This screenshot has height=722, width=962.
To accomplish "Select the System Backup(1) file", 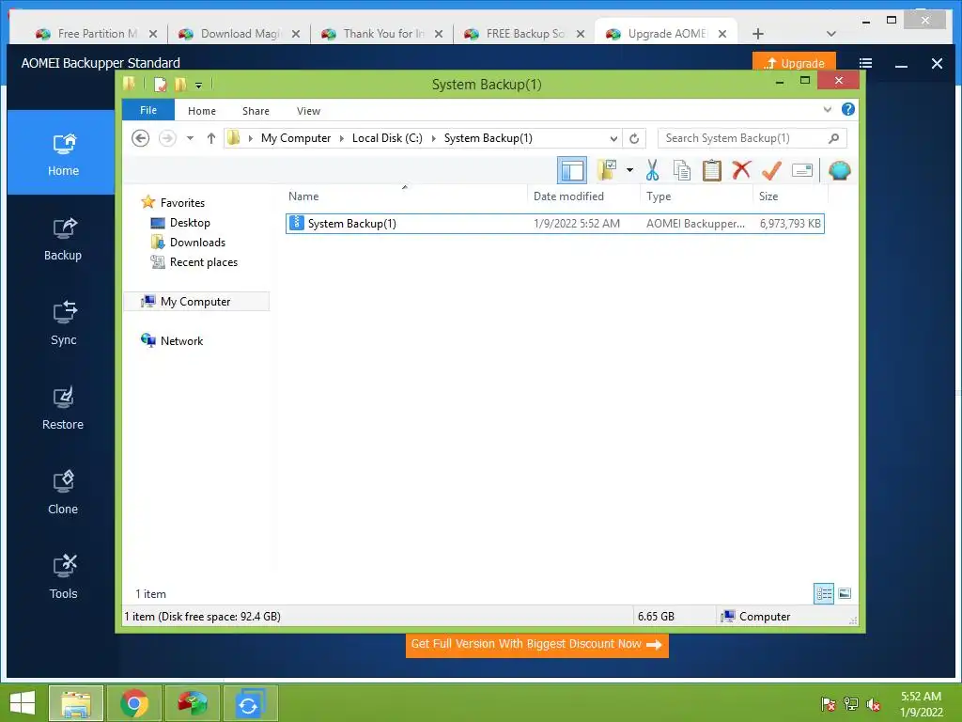I will (x=554, y=224).
